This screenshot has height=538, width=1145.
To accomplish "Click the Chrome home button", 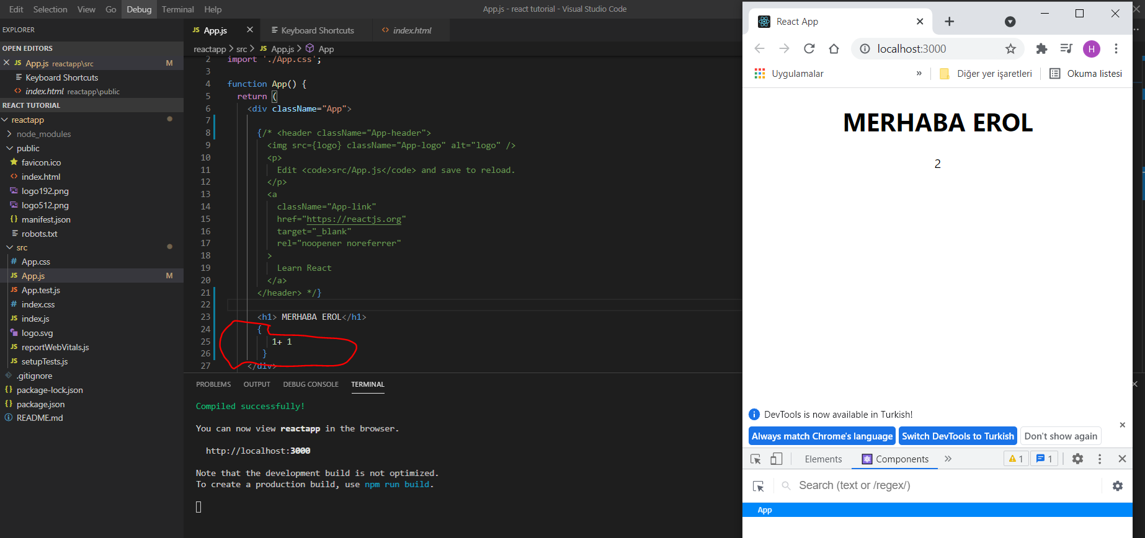I will pyautogui.click(x=834, y=49).
